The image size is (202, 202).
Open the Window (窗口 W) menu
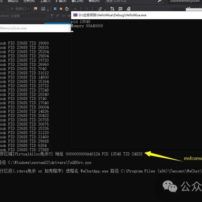pos(77,1)
